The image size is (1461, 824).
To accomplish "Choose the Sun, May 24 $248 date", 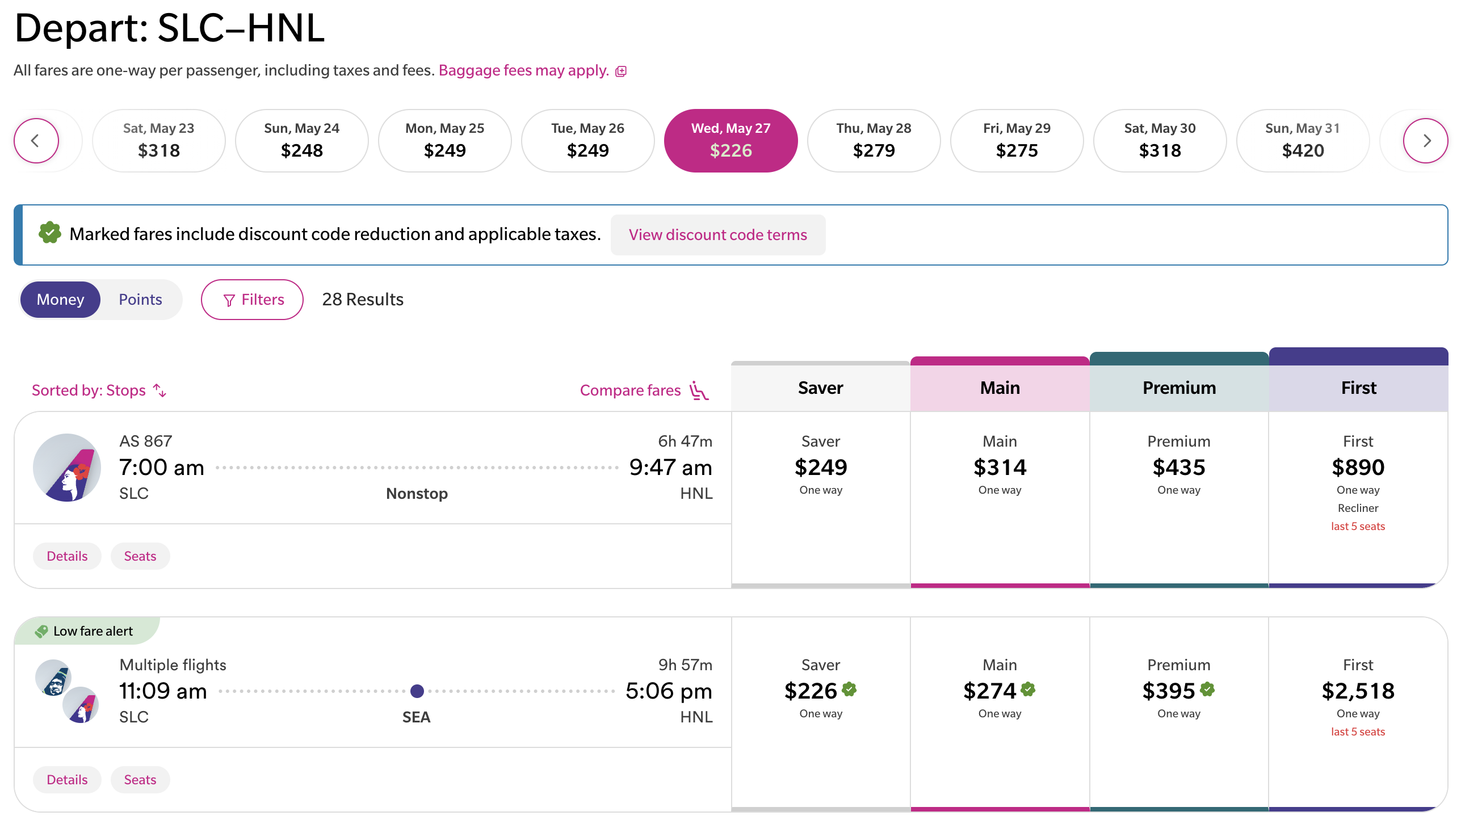I will pos(301,141).
